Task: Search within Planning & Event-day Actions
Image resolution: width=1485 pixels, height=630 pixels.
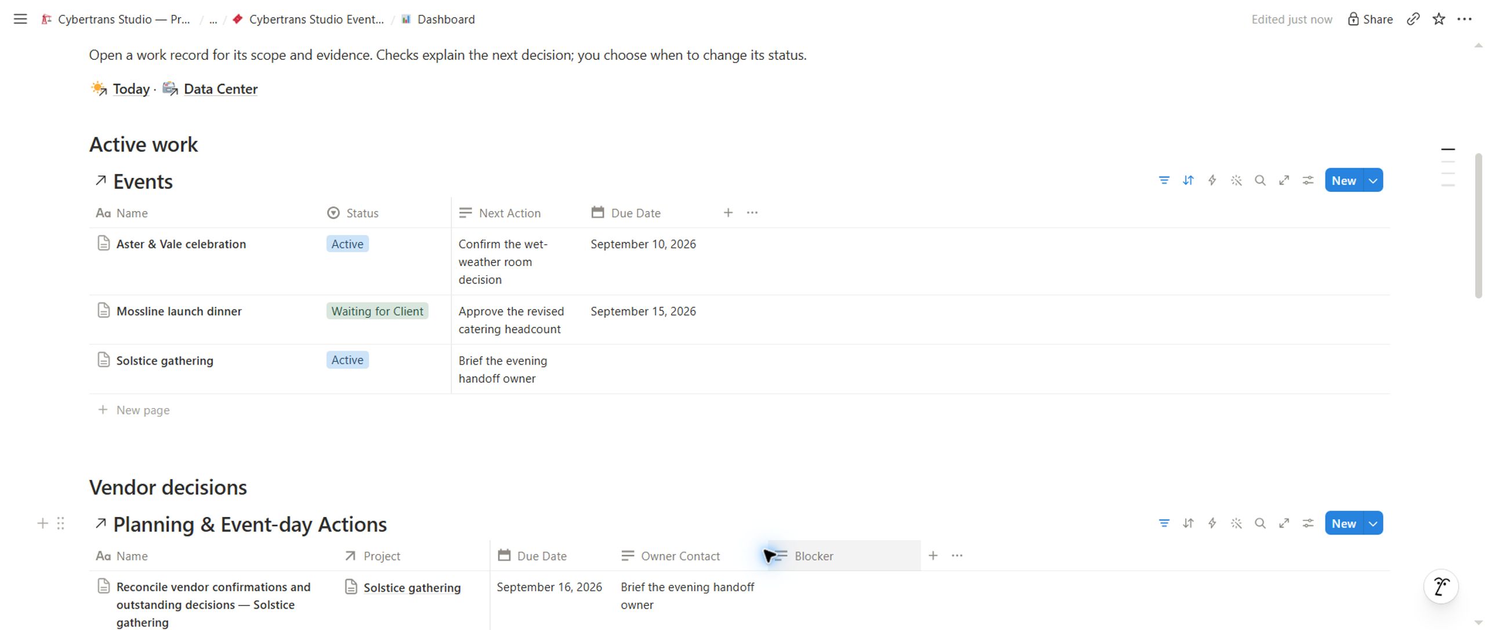Action: [1260, 523]
